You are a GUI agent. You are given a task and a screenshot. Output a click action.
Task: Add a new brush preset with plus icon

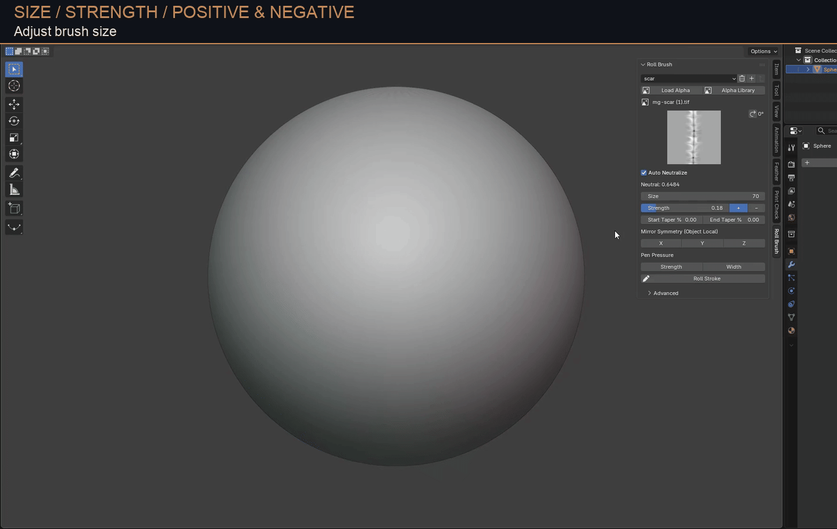[x=752, y=78]
